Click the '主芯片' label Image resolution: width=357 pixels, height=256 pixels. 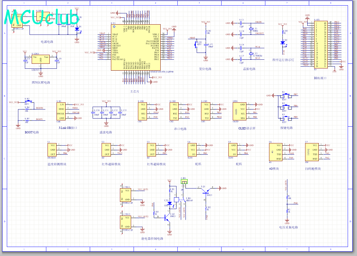(x=135, y=91)
